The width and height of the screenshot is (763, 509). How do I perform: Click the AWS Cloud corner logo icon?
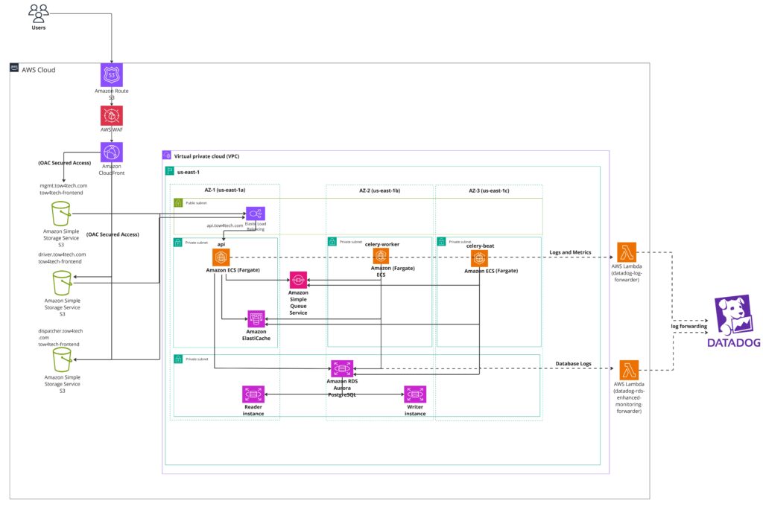[14, 68]
